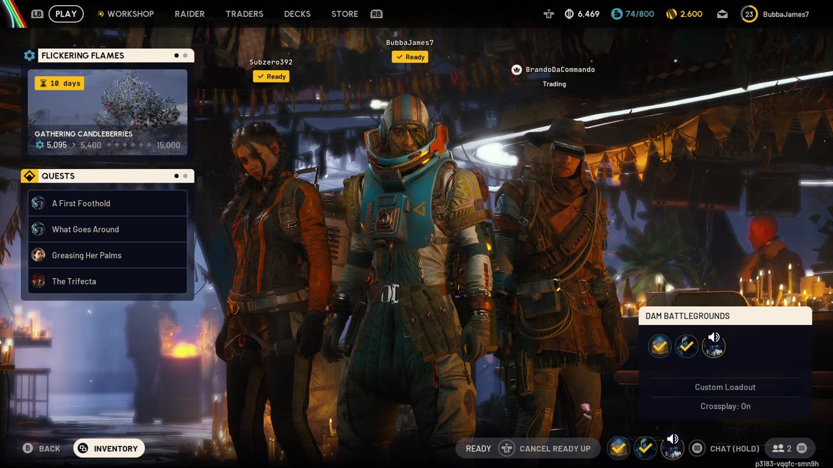Click the Quests diamond icon
Image resolution: width=833 pixels, height=468 pixels.
coord(29,176)
